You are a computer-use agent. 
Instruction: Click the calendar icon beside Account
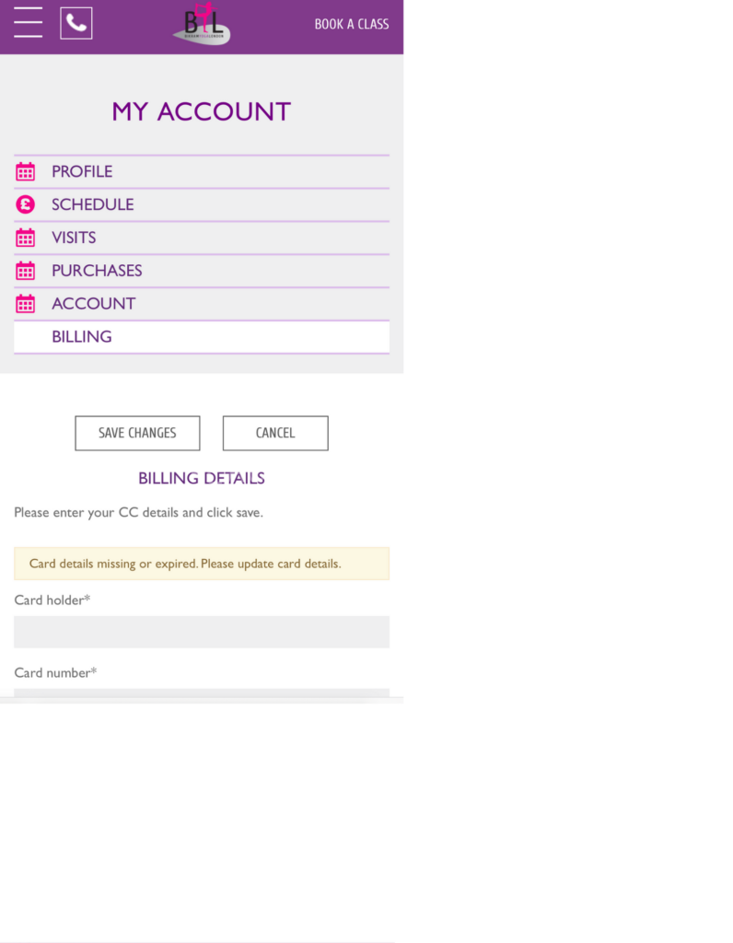point(26,305)
